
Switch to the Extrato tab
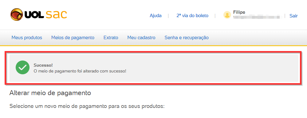(x=111, y=38)
